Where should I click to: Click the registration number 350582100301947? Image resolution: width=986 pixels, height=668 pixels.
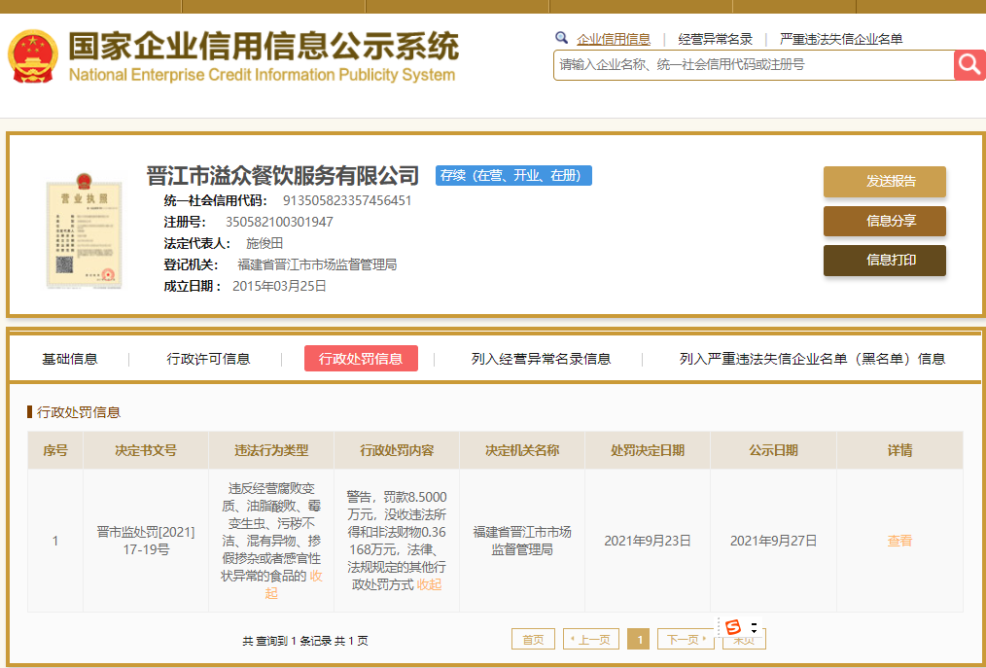pyautogui.click(x=279, y=222)
